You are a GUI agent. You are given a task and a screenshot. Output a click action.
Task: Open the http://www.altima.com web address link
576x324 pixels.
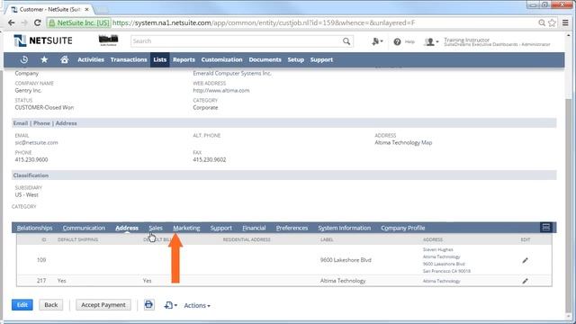pyautogui.click(x=221, y=90)
